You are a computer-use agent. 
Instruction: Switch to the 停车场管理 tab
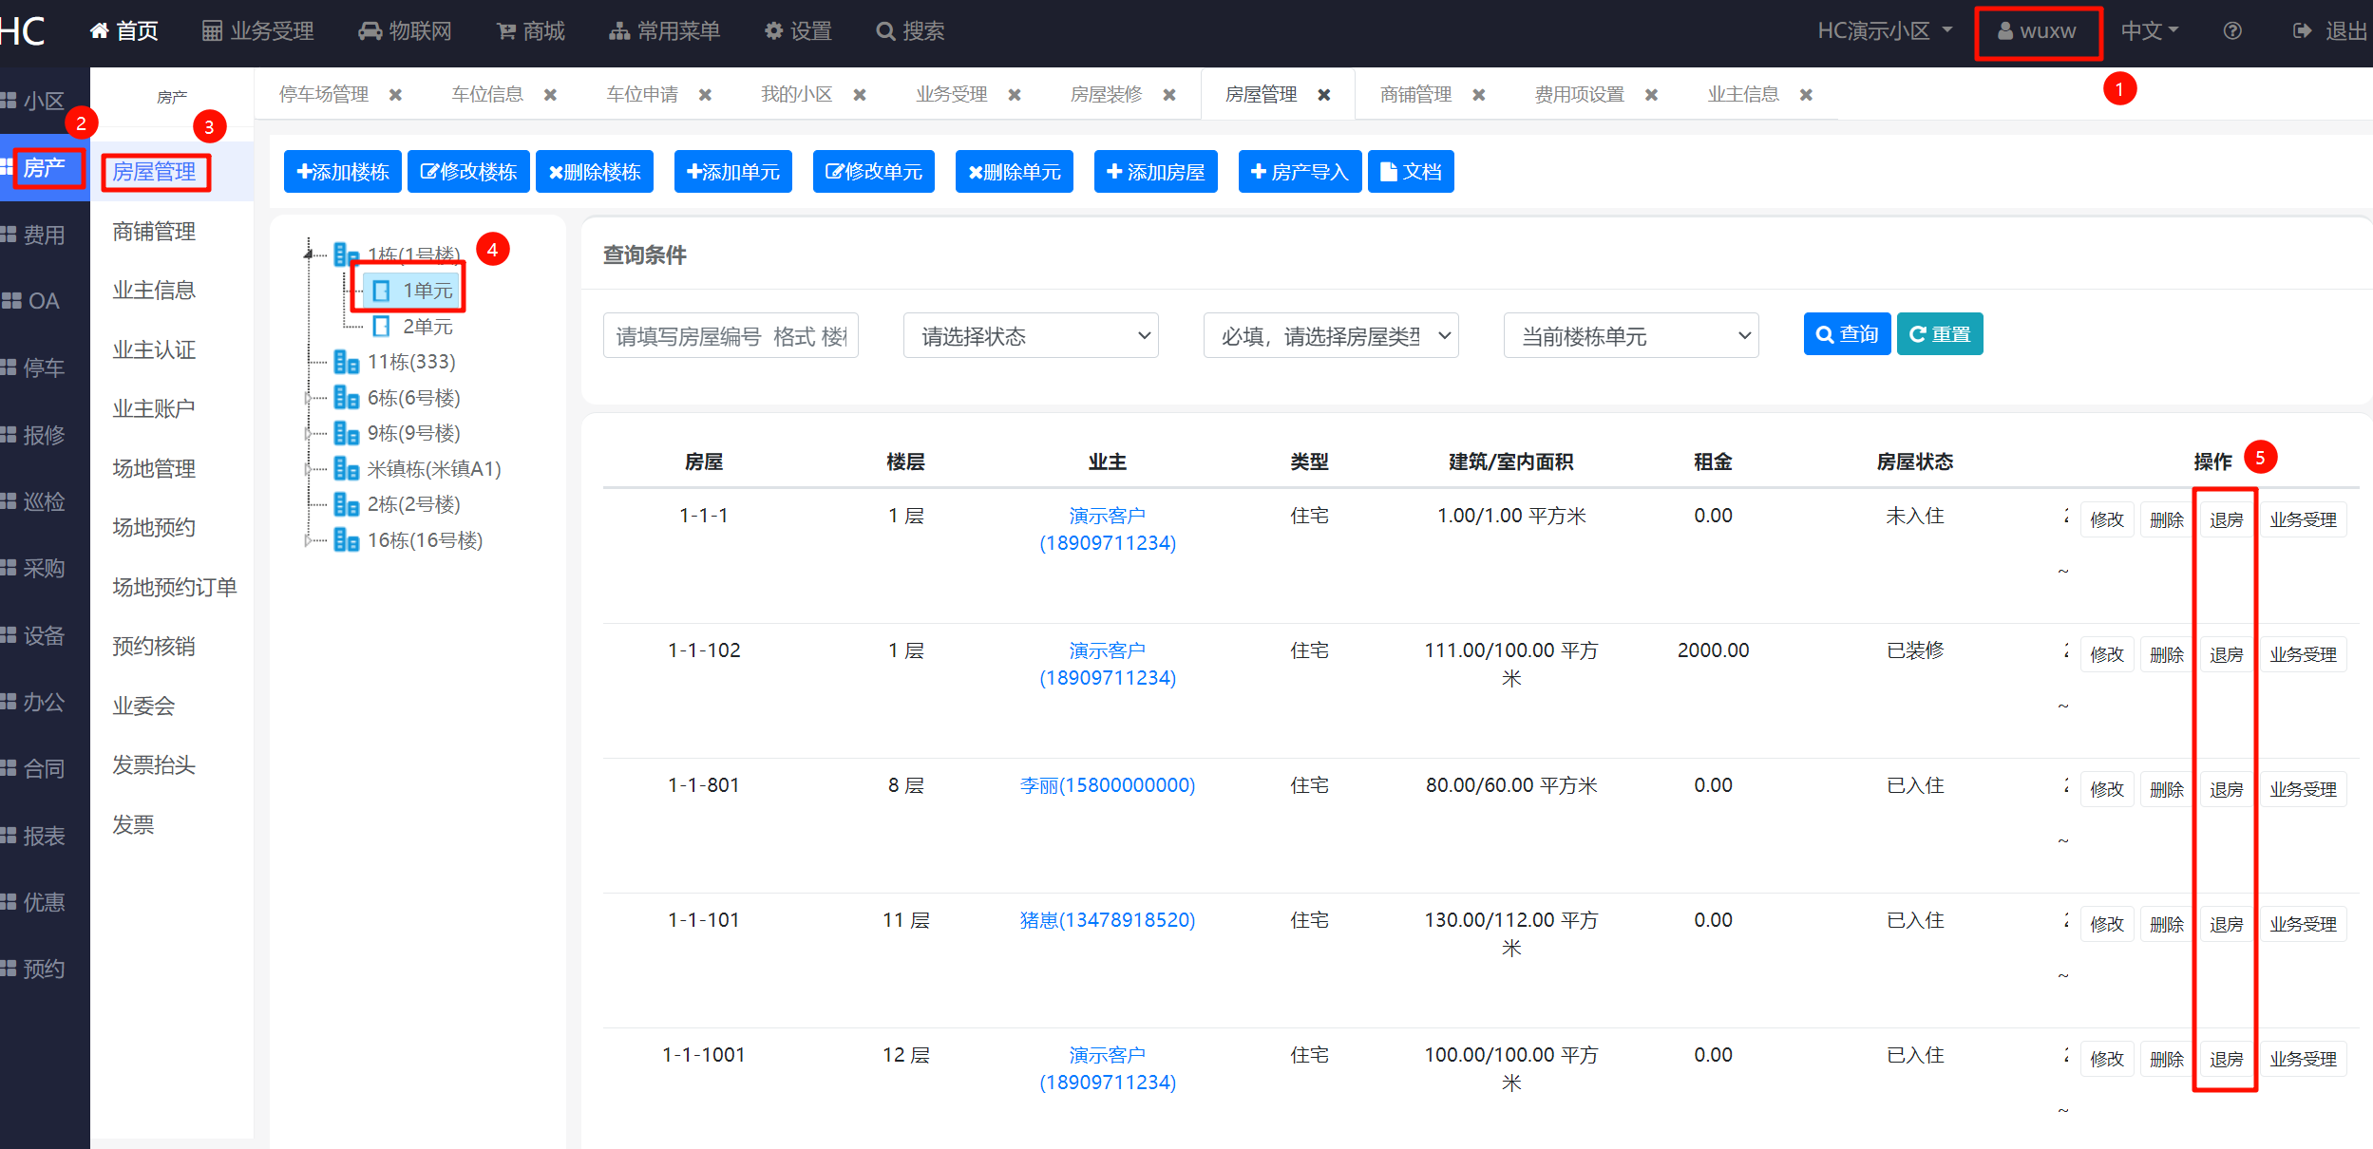tap(324, 95)
